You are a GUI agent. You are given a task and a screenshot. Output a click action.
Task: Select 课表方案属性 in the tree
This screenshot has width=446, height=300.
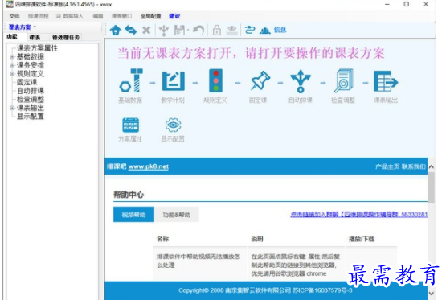(37, 48)
